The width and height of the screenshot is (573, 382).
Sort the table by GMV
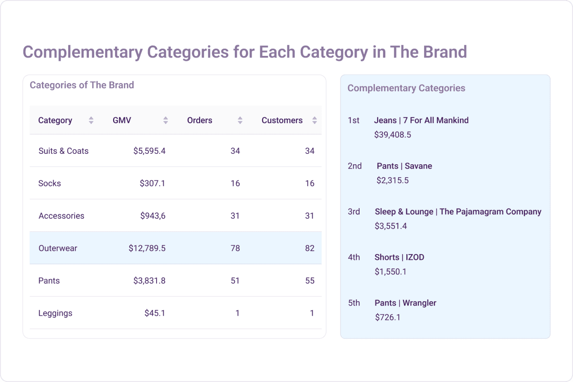[165, 120]
